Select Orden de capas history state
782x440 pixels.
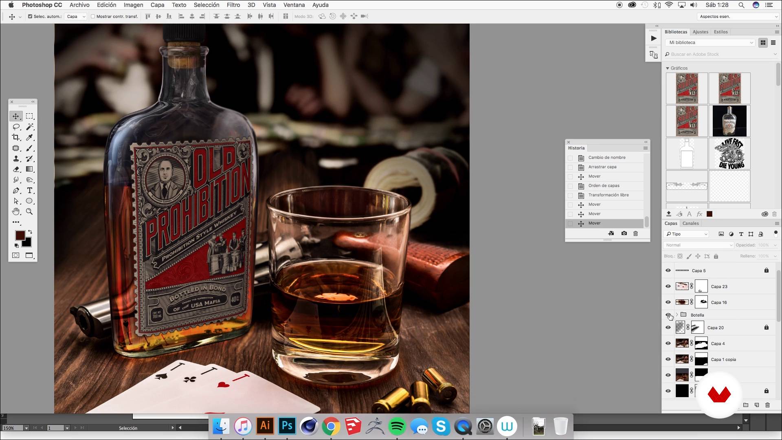point(605,186)
